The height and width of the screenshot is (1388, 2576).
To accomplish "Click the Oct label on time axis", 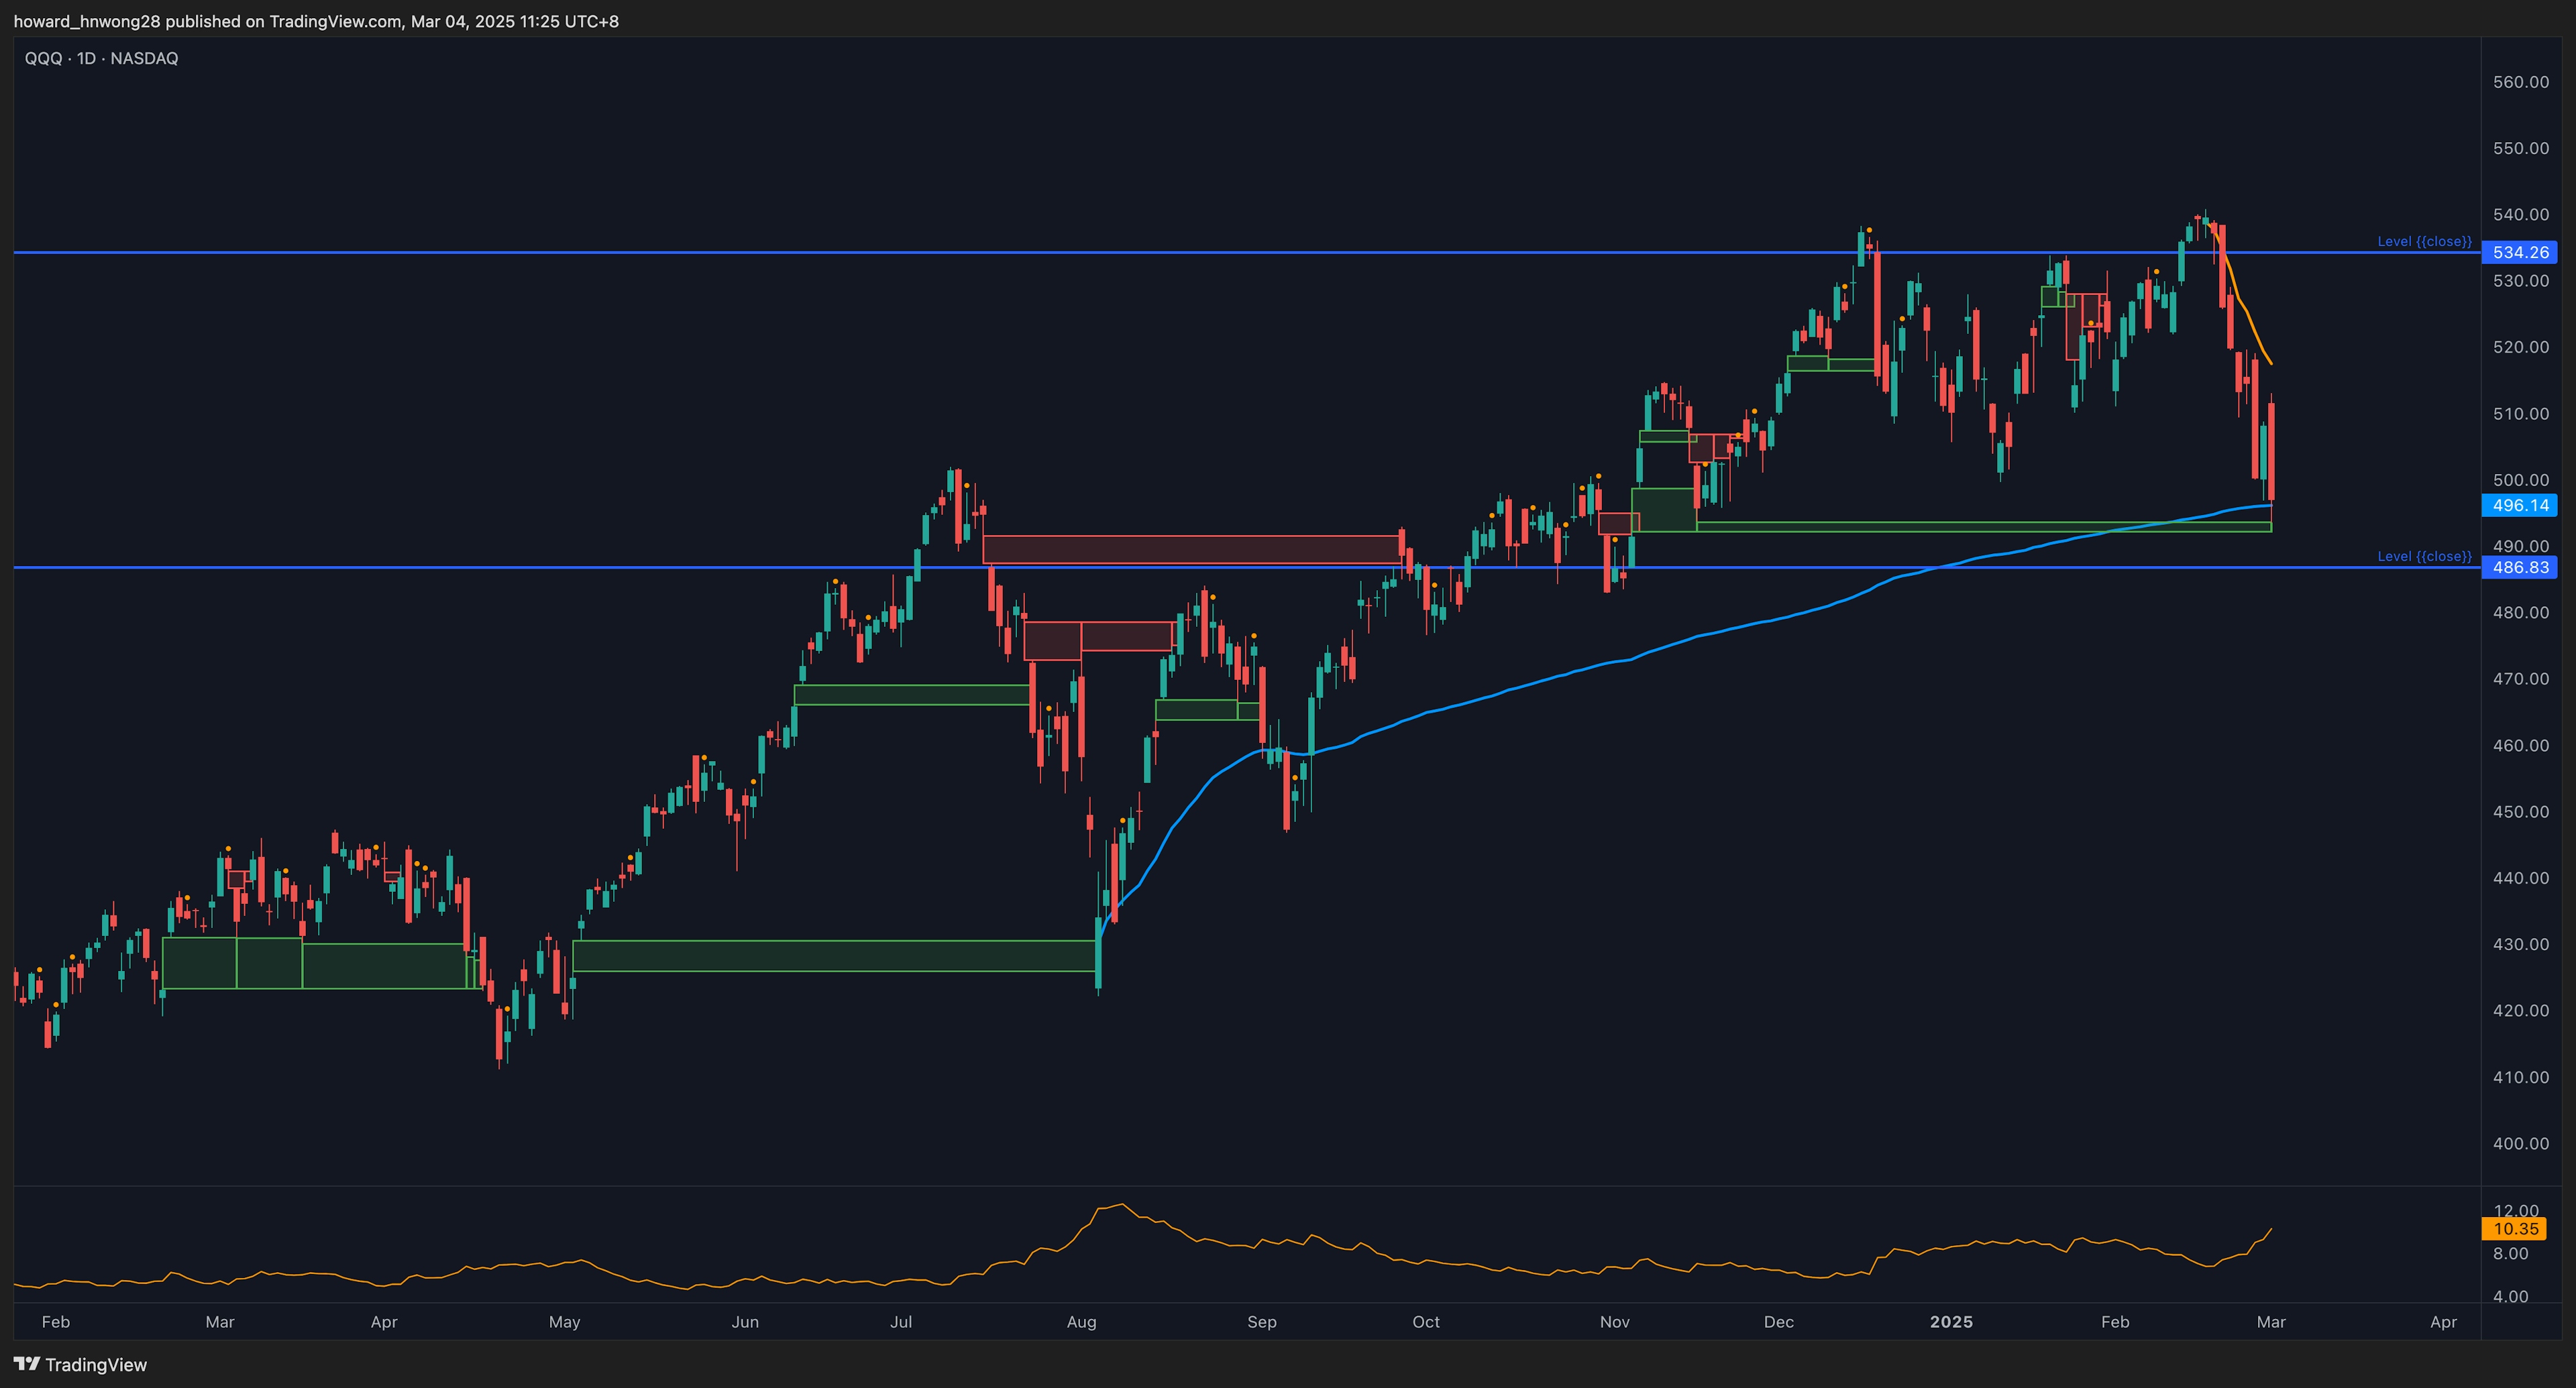I will (x=1425, y=1321).
